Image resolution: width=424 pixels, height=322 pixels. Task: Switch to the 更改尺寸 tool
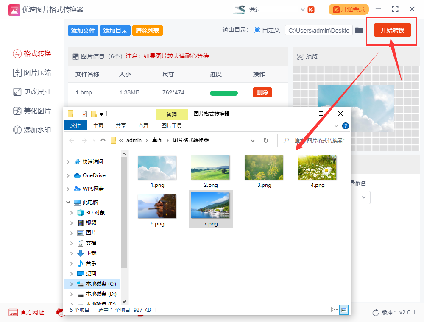click(32, 92)
